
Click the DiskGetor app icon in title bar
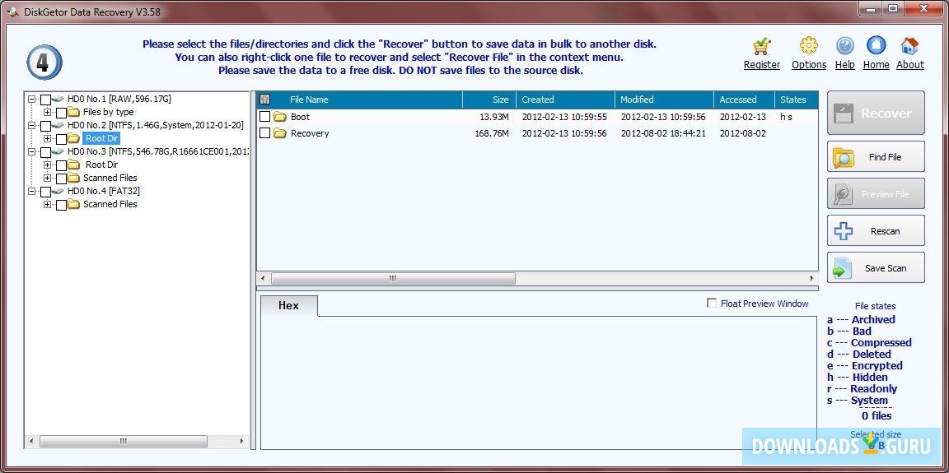click(x=12, y=12)
